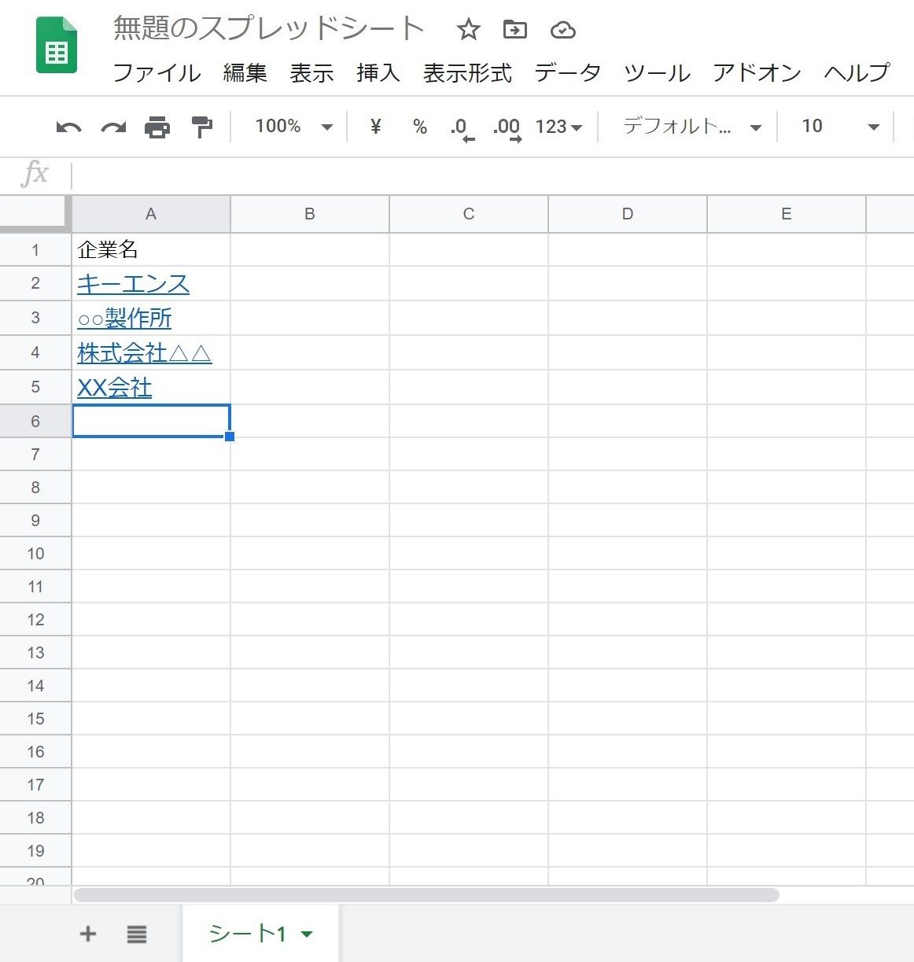The image size is (914, 962).
Task: Follow the ○○製作所 link
Action: pyautogui.click(x=124, y=319)
